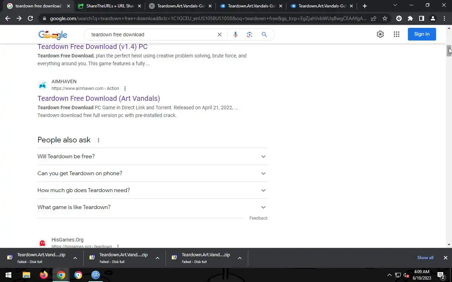452x282 pixels.
Task: Open the Brave icon on taskbar
Action: click(78, 275)
